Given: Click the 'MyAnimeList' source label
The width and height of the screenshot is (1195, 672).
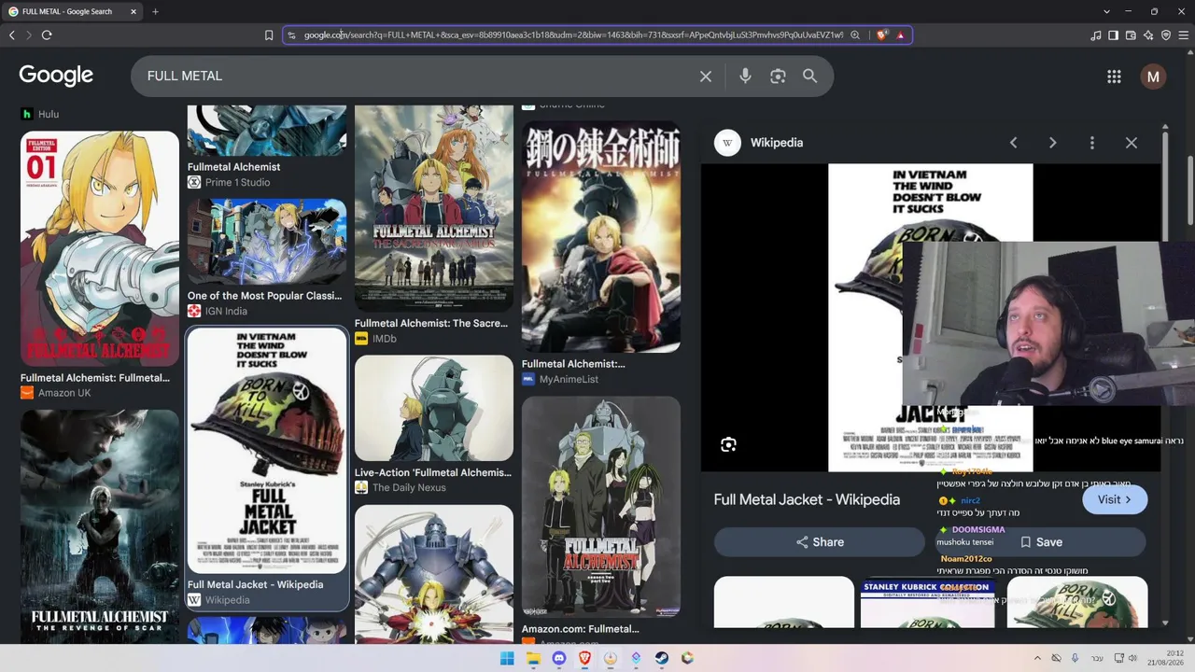Looking at the screenshot, I should click(569, 379).
